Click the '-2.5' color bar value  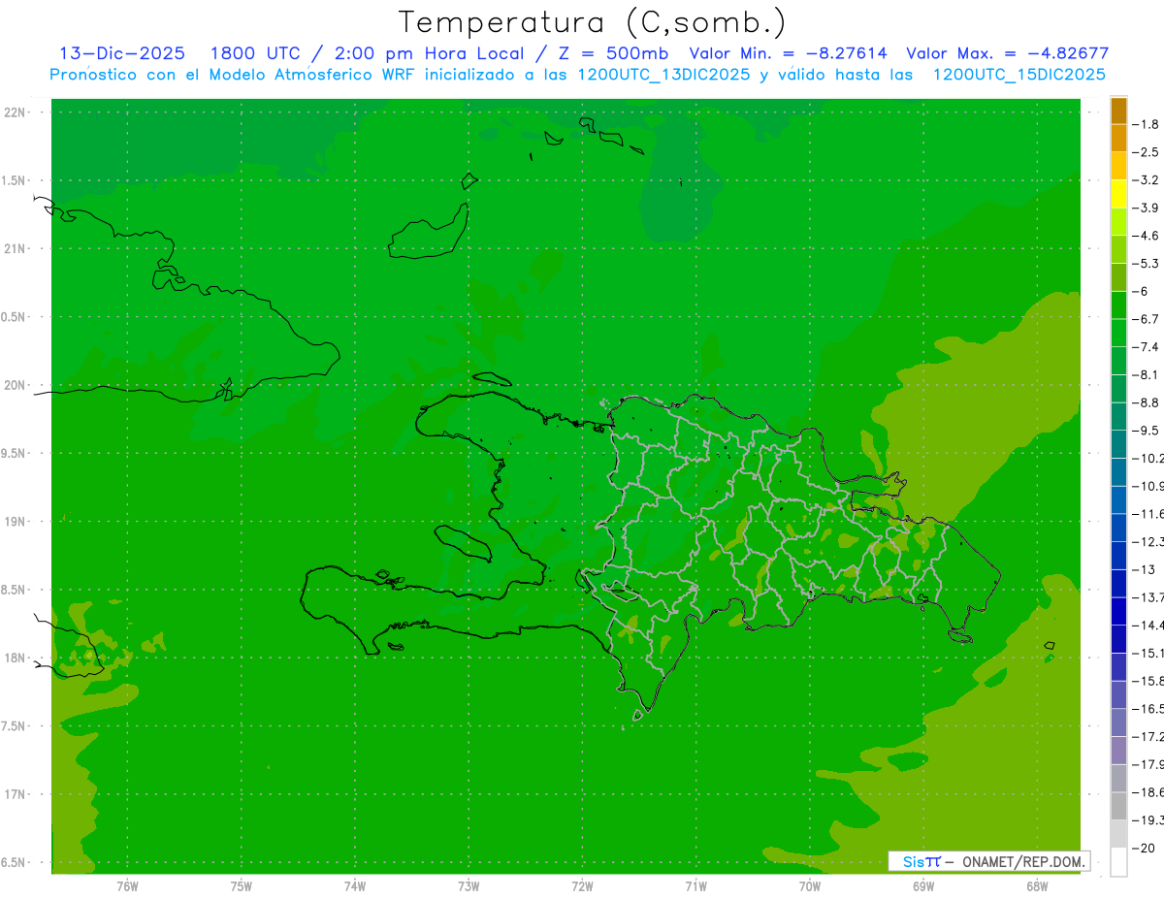(1148, 152)
